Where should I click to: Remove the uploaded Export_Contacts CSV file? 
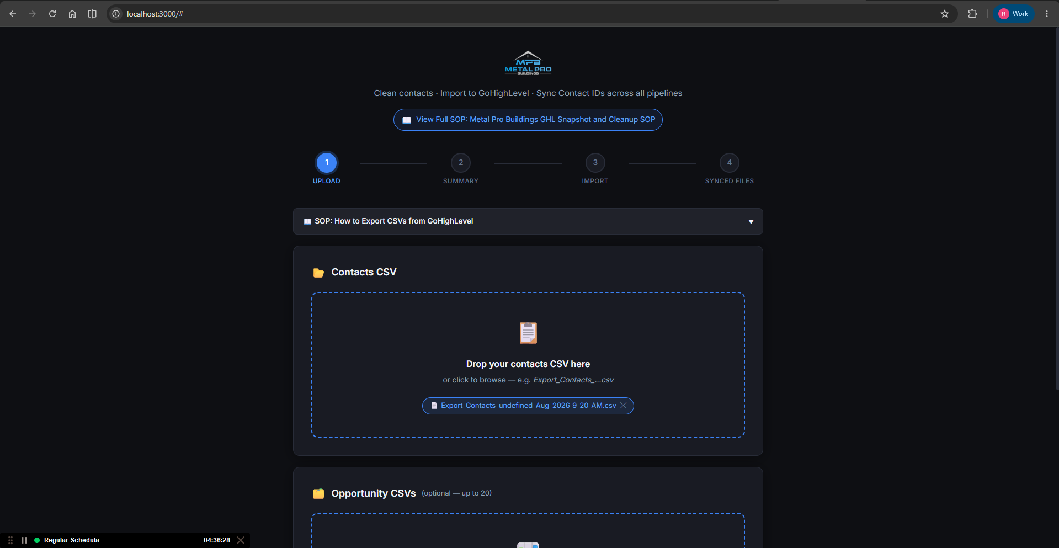pyautogui.click(x=624, y=406)
